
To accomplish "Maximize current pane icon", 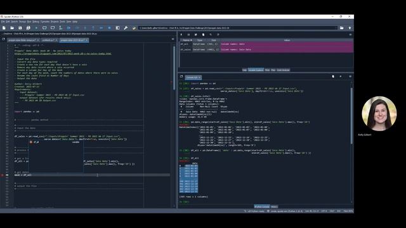I will (x=117, y=28).
